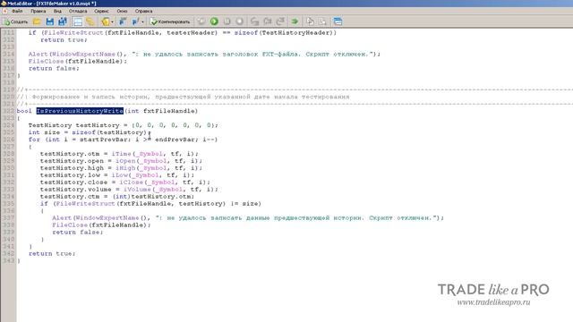The width and height of the screenshot is (573, 322).
Task: Click the page icon next to the copy icon
Action: pos(322,21)
